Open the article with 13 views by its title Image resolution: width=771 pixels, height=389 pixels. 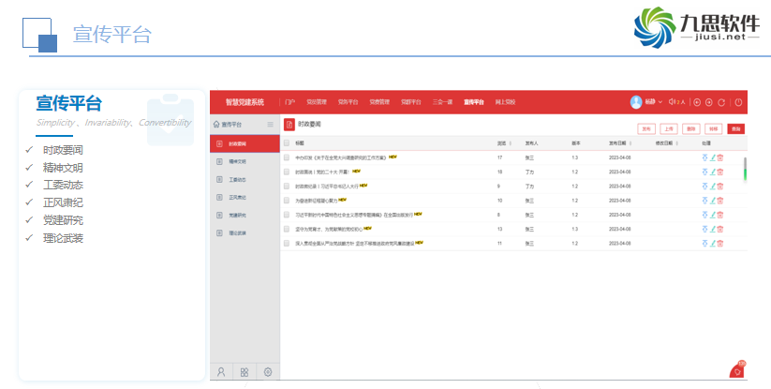pos(329,229)
